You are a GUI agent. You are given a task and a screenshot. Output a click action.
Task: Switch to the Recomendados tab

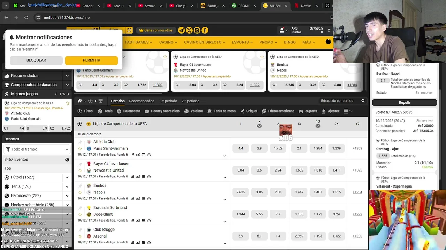[x=141, y=101]
